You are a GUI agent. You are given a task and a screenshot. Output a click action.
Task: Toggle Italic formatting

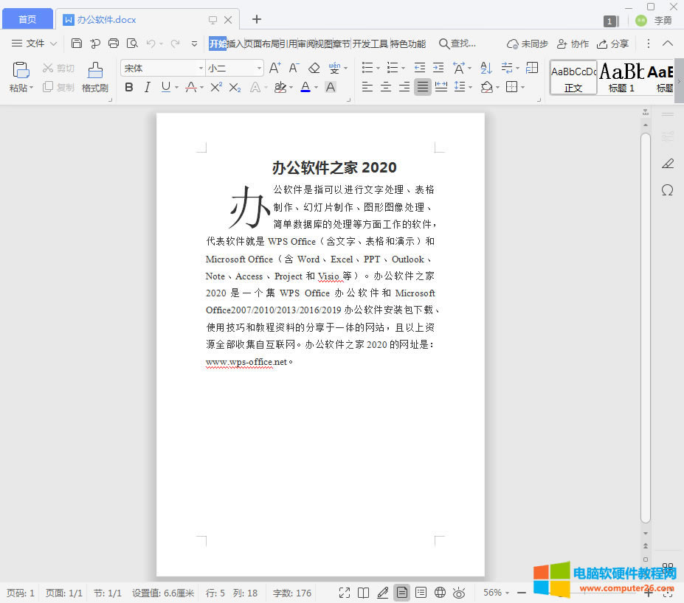tap(147, 87)
